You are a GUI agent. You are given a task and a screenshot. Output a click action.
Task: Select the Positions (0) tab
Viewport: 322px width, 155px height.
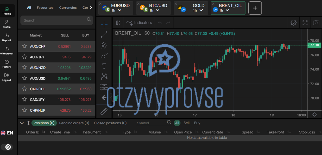pos(44,123)
